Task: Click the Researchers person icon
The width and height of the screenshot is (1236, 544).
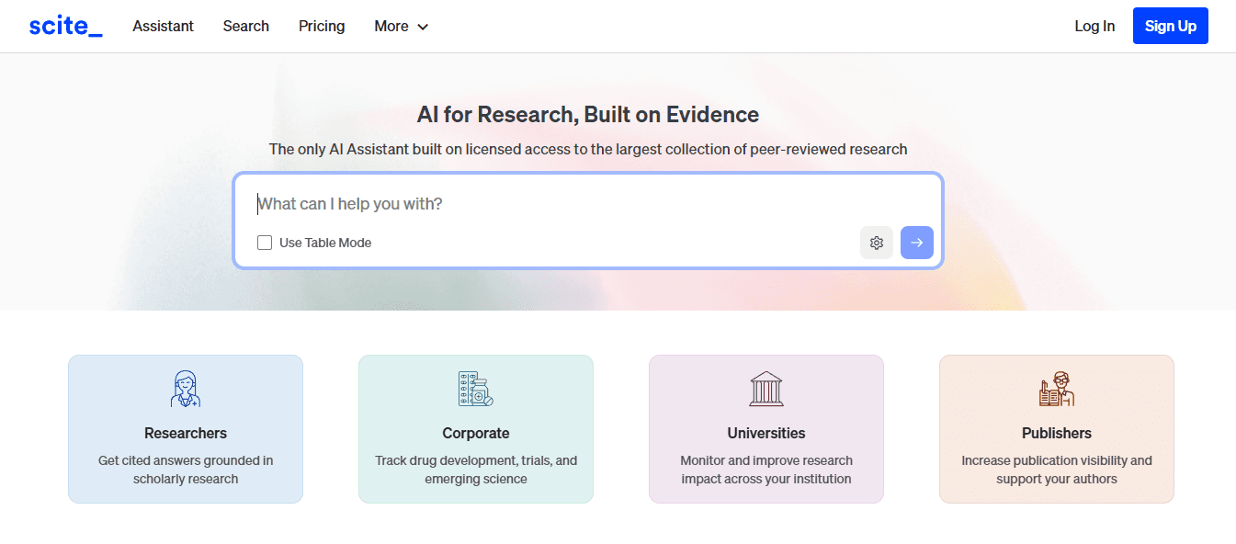Action: [x=186, y=389]
